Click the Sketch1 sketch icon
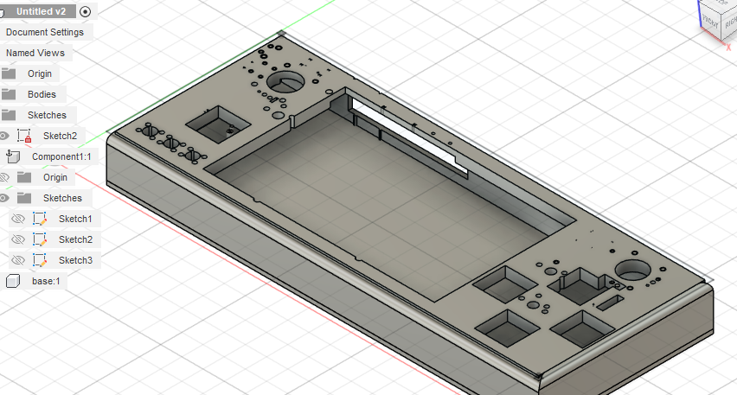The width and height of the screenshot is (737, 395). point(40,219)
